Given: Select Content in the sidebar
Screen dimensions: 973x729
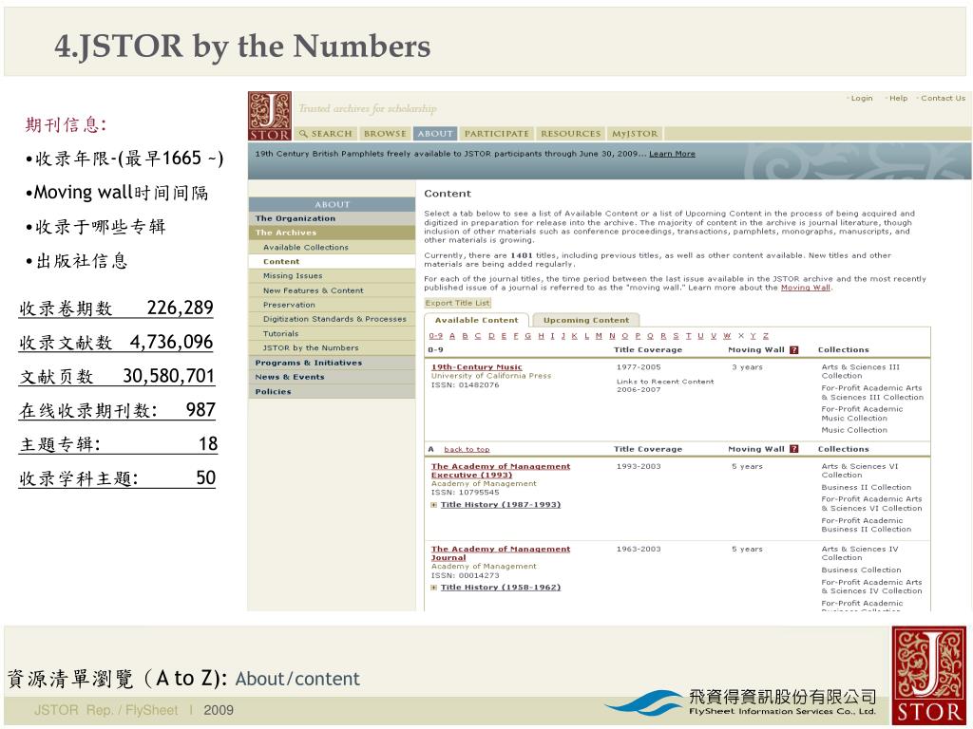Looking at the screenshot, I should click(x=332, y=262).
